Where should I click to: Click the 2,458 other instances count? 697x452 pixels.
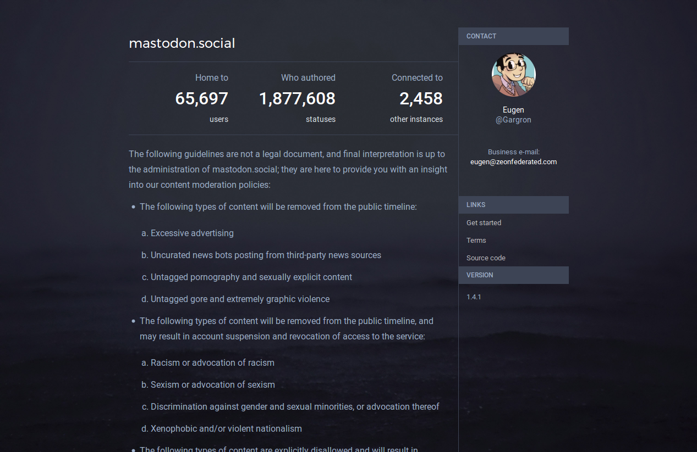tap(421, 98)
